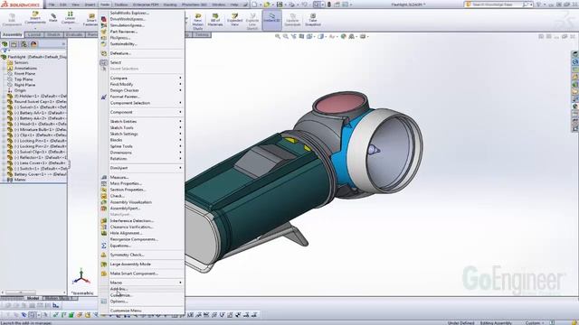
Task: Click Zoom to Fit view icon
Action: (x=278, y=36)
